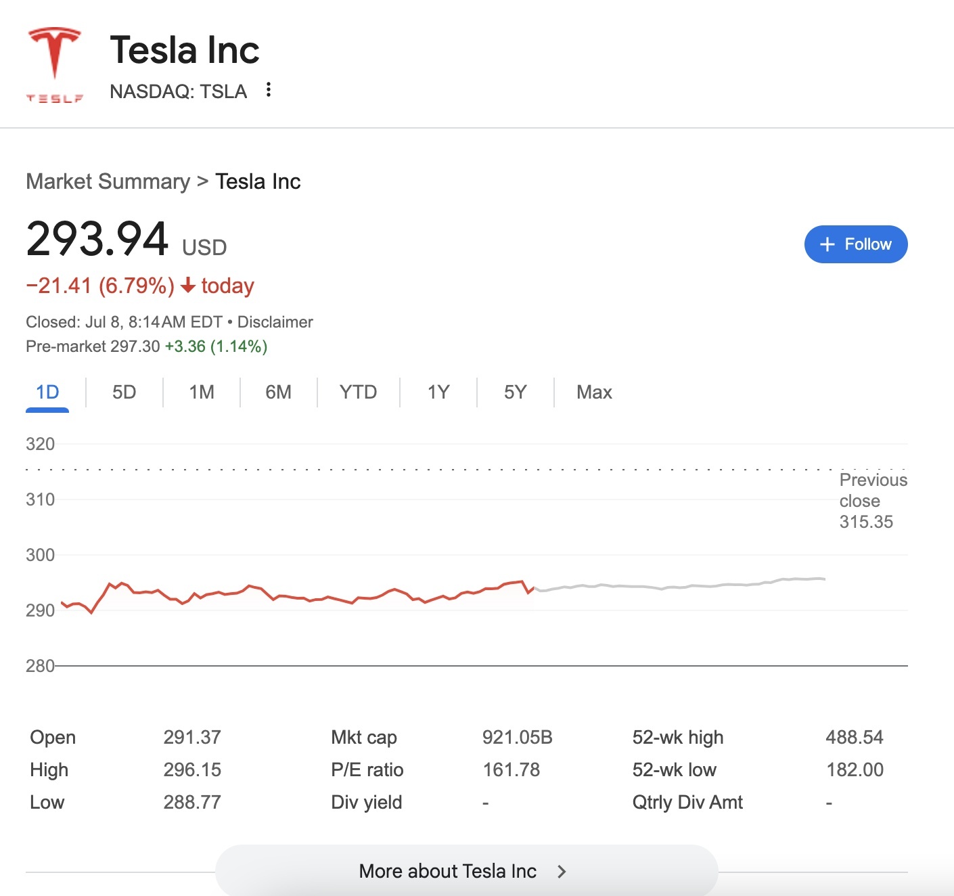The width and height of the screenshot is (954, 896).
Task: Open the 5Y chart tab
Action: (515, 393)
